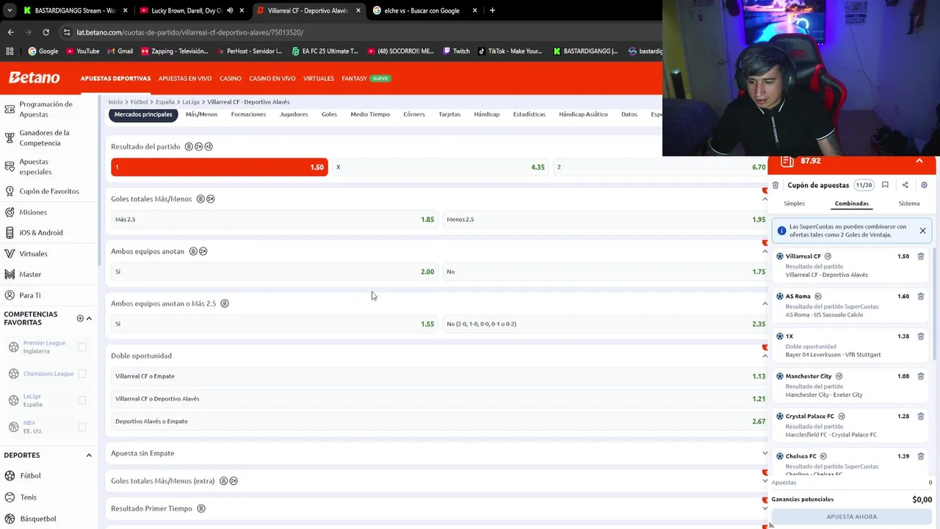Collapse Doble oportunidad market
The height and width of the screenshot is (529, 940).
[x=764, y=356]
